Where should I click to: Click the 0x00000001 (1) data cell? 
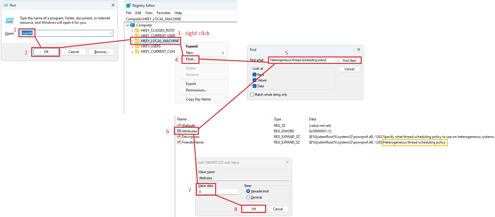click(x=320, y=131)
